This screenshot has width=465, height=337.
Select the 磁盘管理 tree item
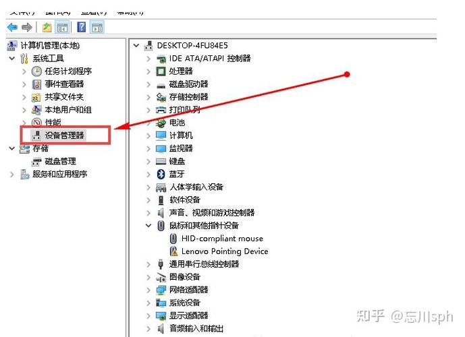(61, 161)
